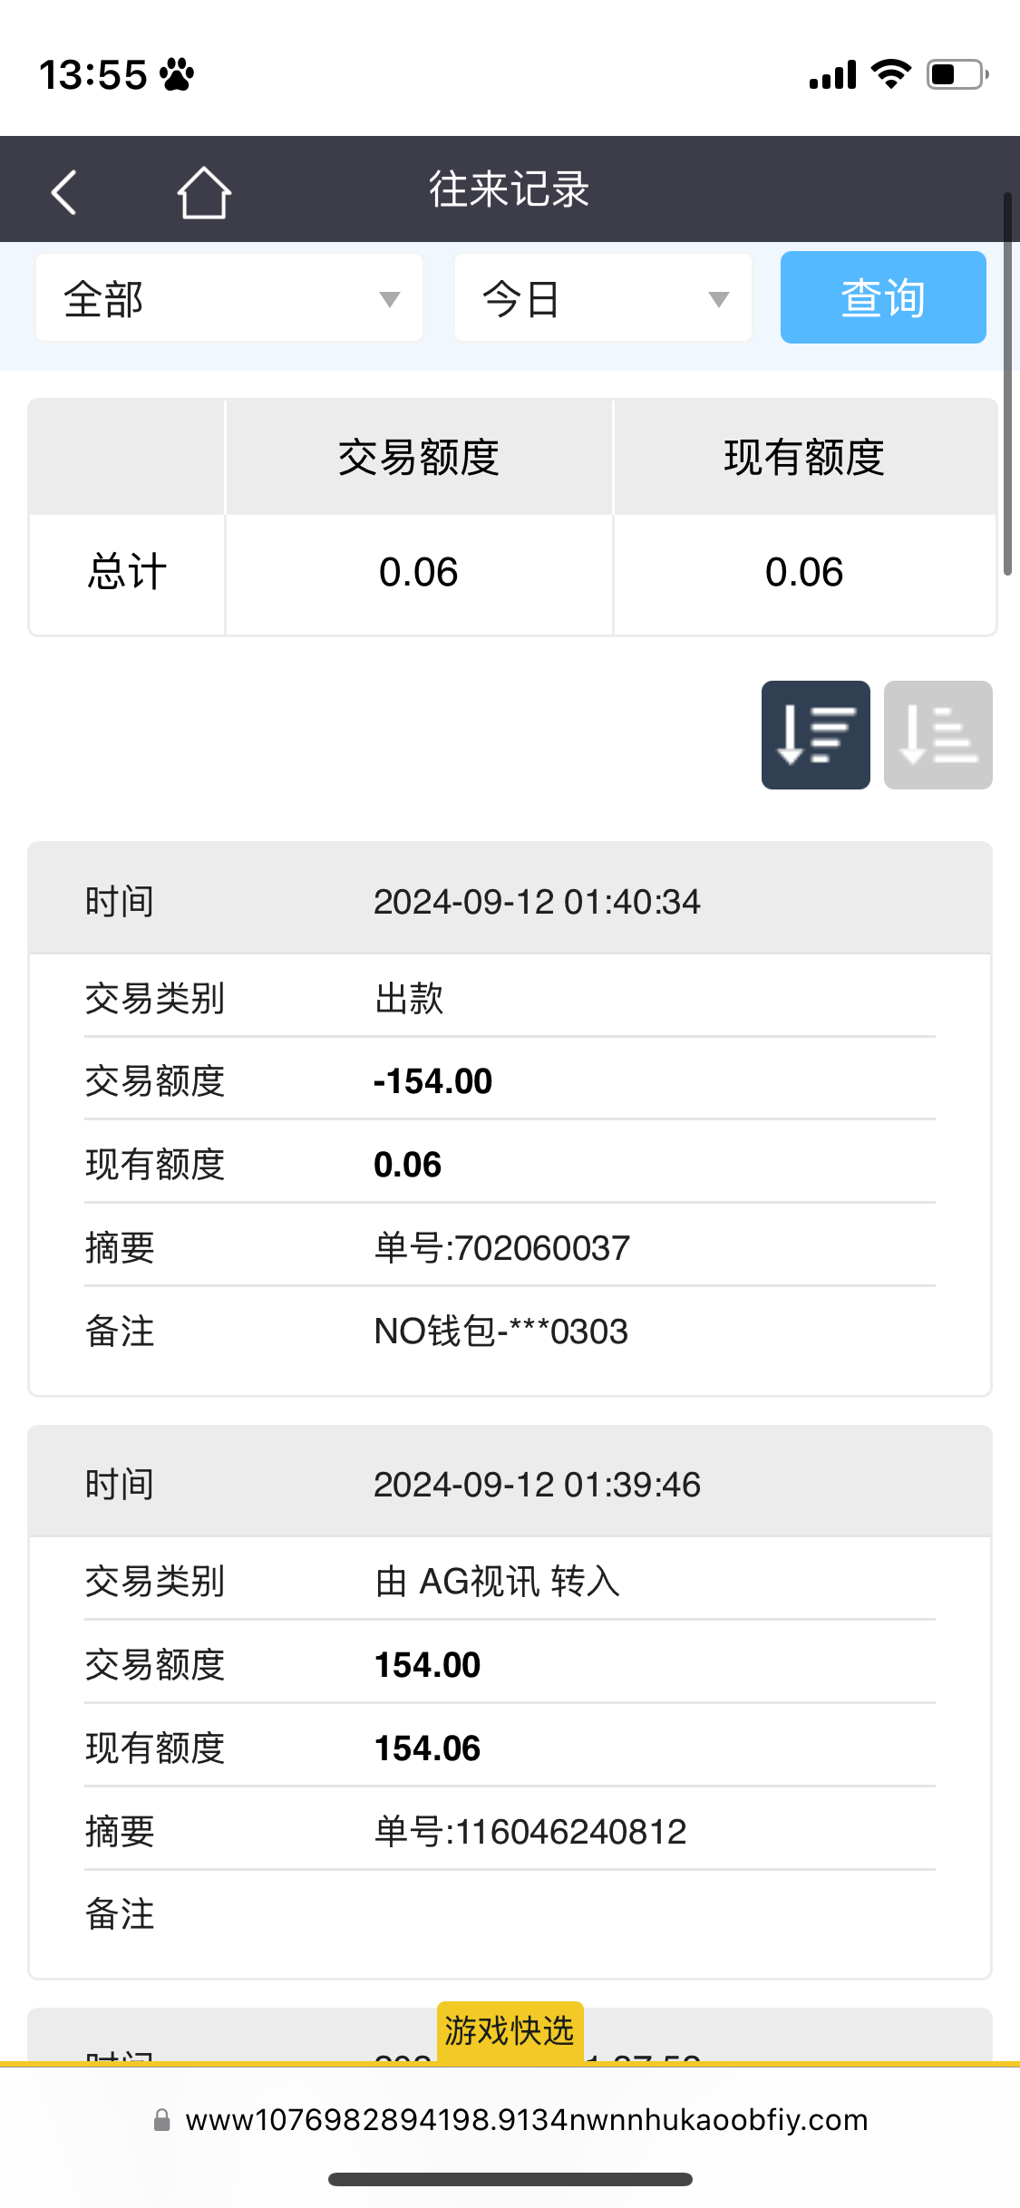Open the 游戏快选 quick game tab
The image size is (1020, 2208).
pyautogui.click(x=510, y=2031)
